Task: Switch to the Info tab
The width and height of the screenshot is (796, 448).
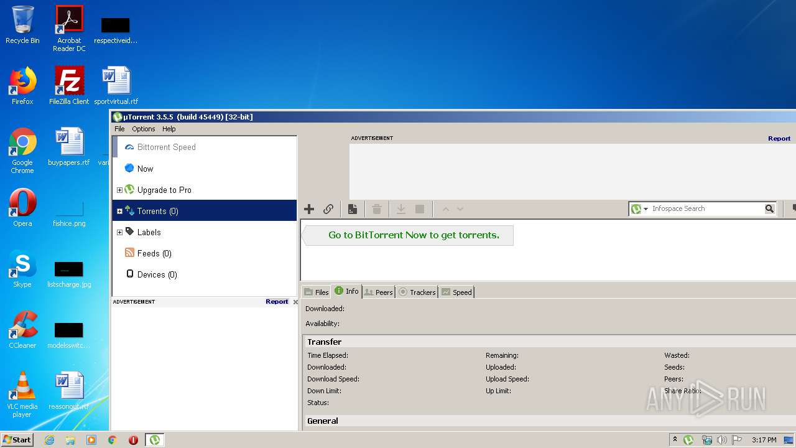Action: tap(346, 291)
